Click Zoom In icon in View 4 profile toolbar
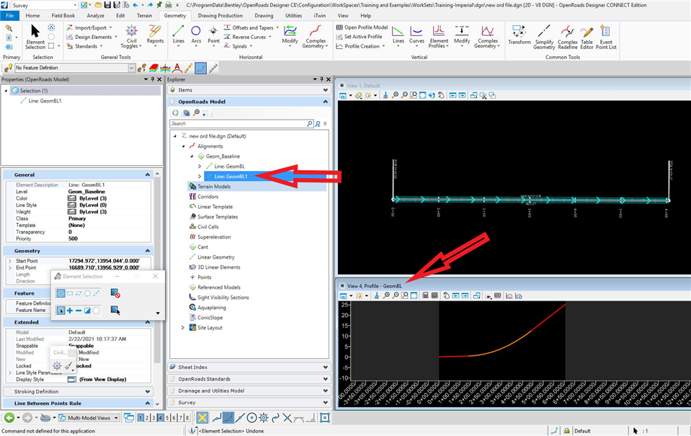The height and width of the screenshot is (436, 691). click(x=386, y=295)
